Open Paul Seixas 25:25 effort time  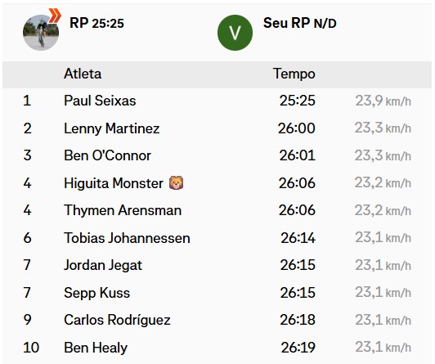coord(297,101)
